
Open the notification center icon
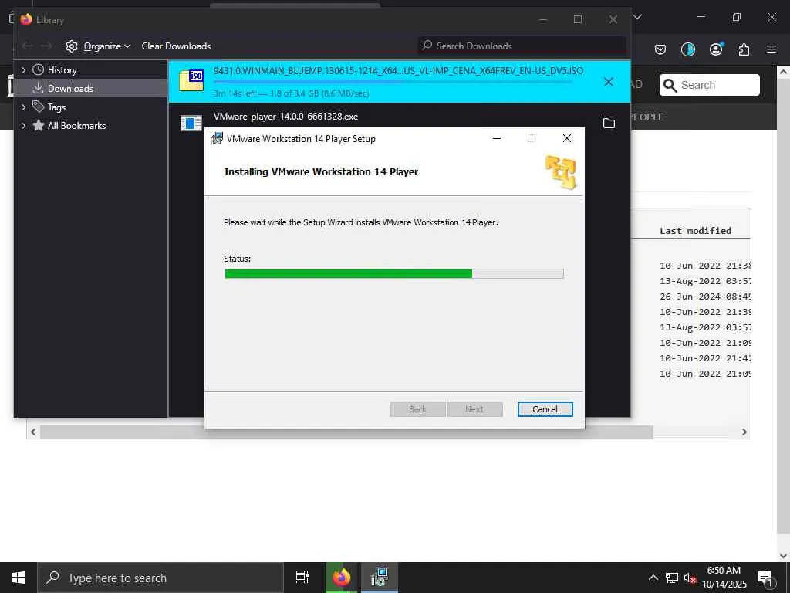(766, 578)
